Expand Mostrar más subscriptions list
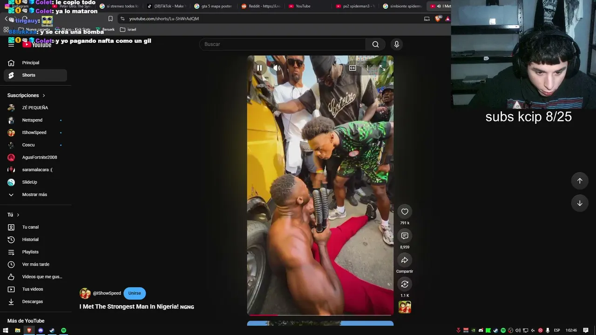The image size is (596, 335). pyautogui.click(x=35, y=194)
